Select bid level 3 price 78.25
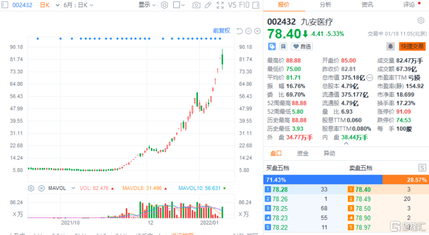The width and height of the screenshot is (429, 235). coord(280,209)
